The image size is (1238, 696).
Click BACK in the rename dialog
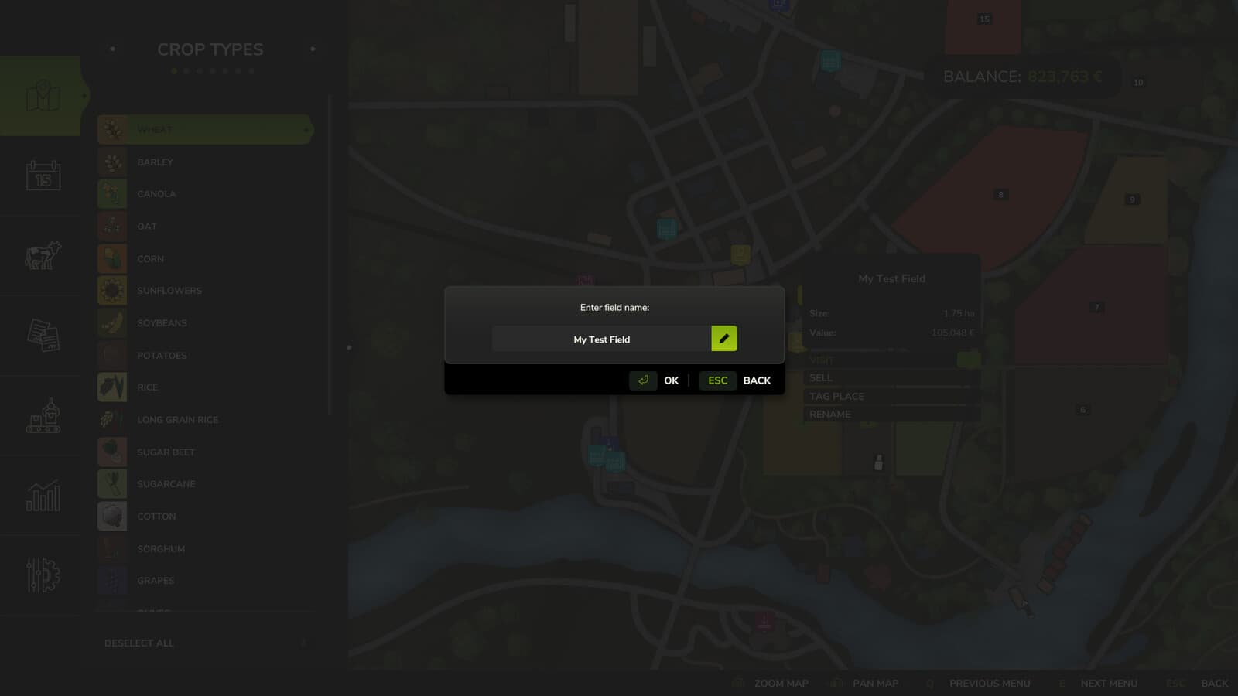(757, 380)
